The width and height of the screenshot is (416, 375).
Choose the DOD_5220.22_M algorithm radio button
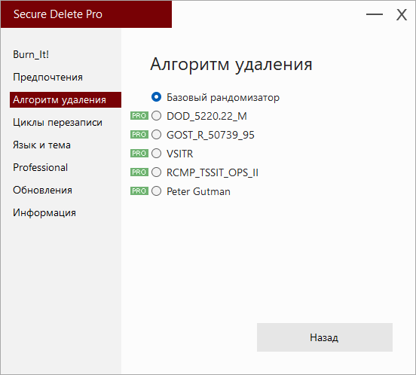[156, 116]
